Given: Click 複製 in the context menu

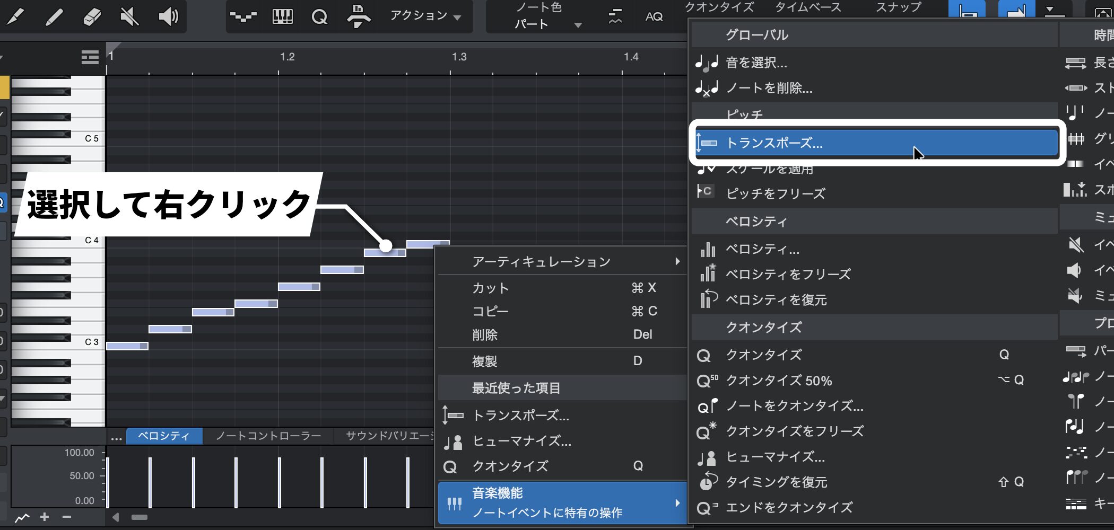Looking at the screenshot, I should click(x=485, y=361).
